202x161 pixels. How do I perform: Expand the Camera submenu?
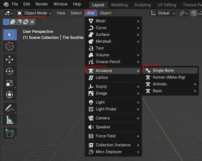(x=114, y=118)
